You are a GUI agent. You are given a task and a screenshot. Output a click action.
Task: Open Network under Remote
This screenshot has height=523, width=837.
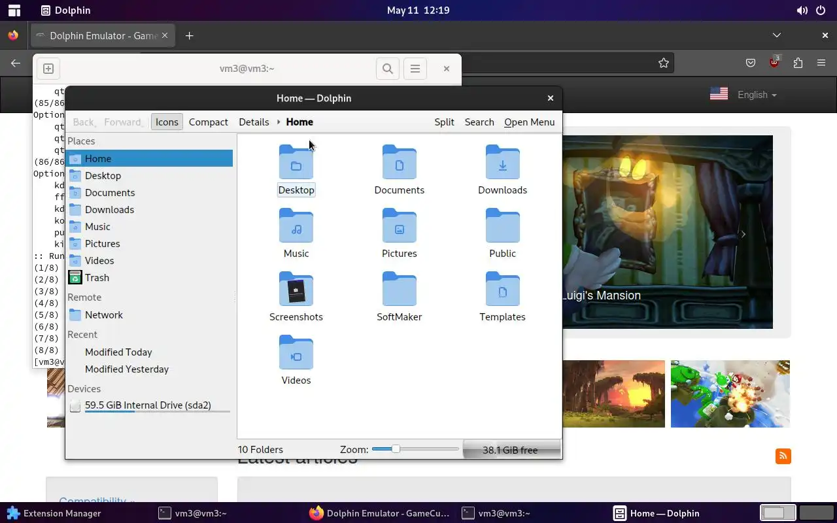point(150,314)
